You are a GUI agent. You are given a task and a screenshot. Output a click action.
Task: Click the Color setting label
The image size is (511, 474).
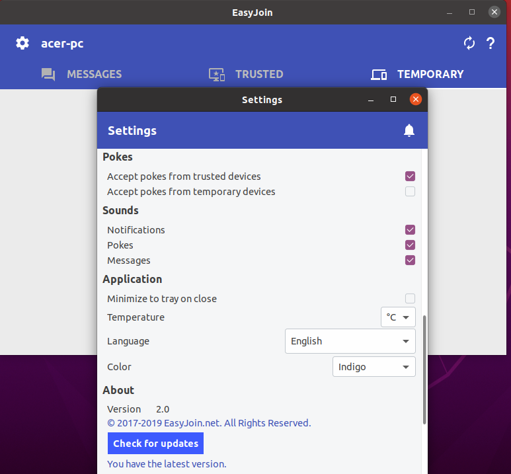point(119,367)
